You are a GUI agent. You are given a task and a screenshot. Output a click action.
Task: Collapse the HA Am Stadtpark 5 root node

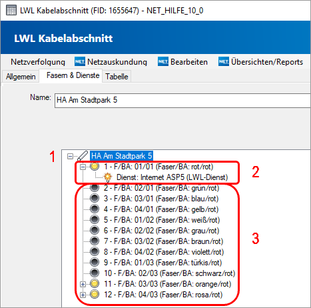(x=70, y=156)
